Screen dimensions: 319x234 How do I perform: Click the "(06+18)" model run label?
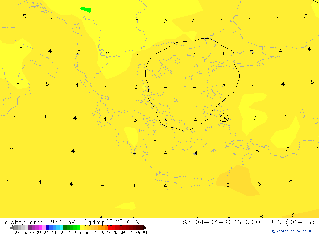tap(300, 222)
